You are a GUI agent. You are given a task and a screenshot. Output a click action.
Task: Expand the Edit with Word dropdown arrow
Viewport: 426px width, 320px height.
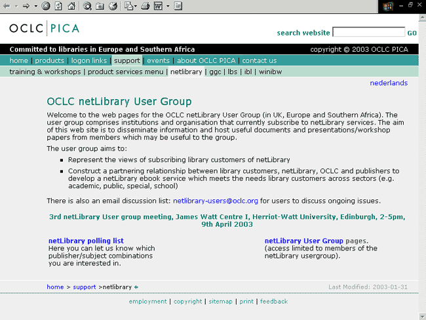pyautogui.click(x=168, y=6)
